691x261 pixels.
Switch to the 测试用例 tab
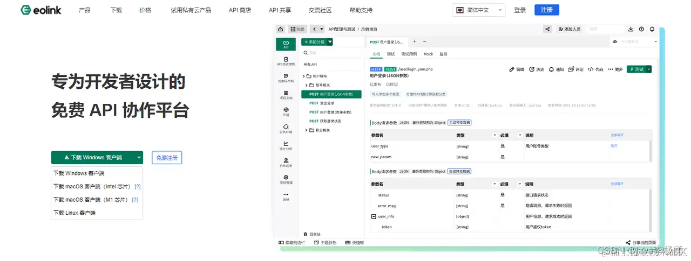click(x=409, y=54)
